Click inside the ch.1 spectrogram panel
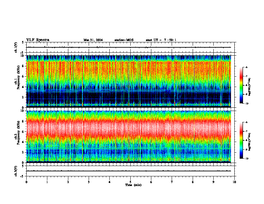Viewport: 264px width, 204px height. [129, 81]
